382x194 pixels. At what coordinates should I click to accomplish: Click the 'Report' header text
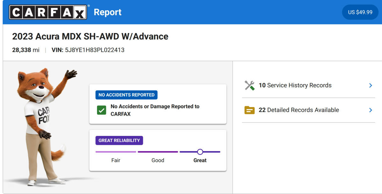click(108, 12)
